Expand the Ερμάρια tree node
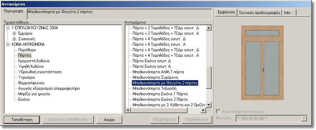Viewport: 316px width, 130px height. point(14,33)
